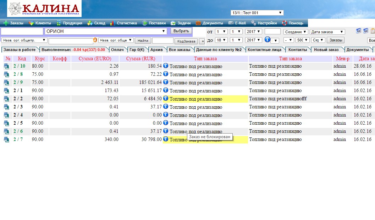Image resolution: width=375 pixels, height=220 pixels.
Task: Click the + button next to КодЗаказа
Action: 202,41
